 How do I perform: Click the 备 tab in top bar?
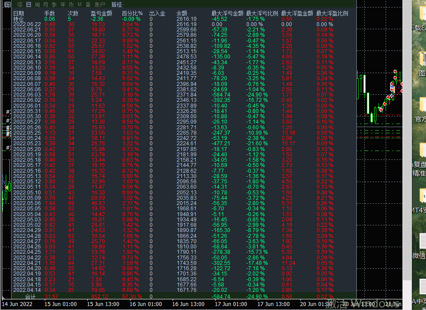click(88, 4)
